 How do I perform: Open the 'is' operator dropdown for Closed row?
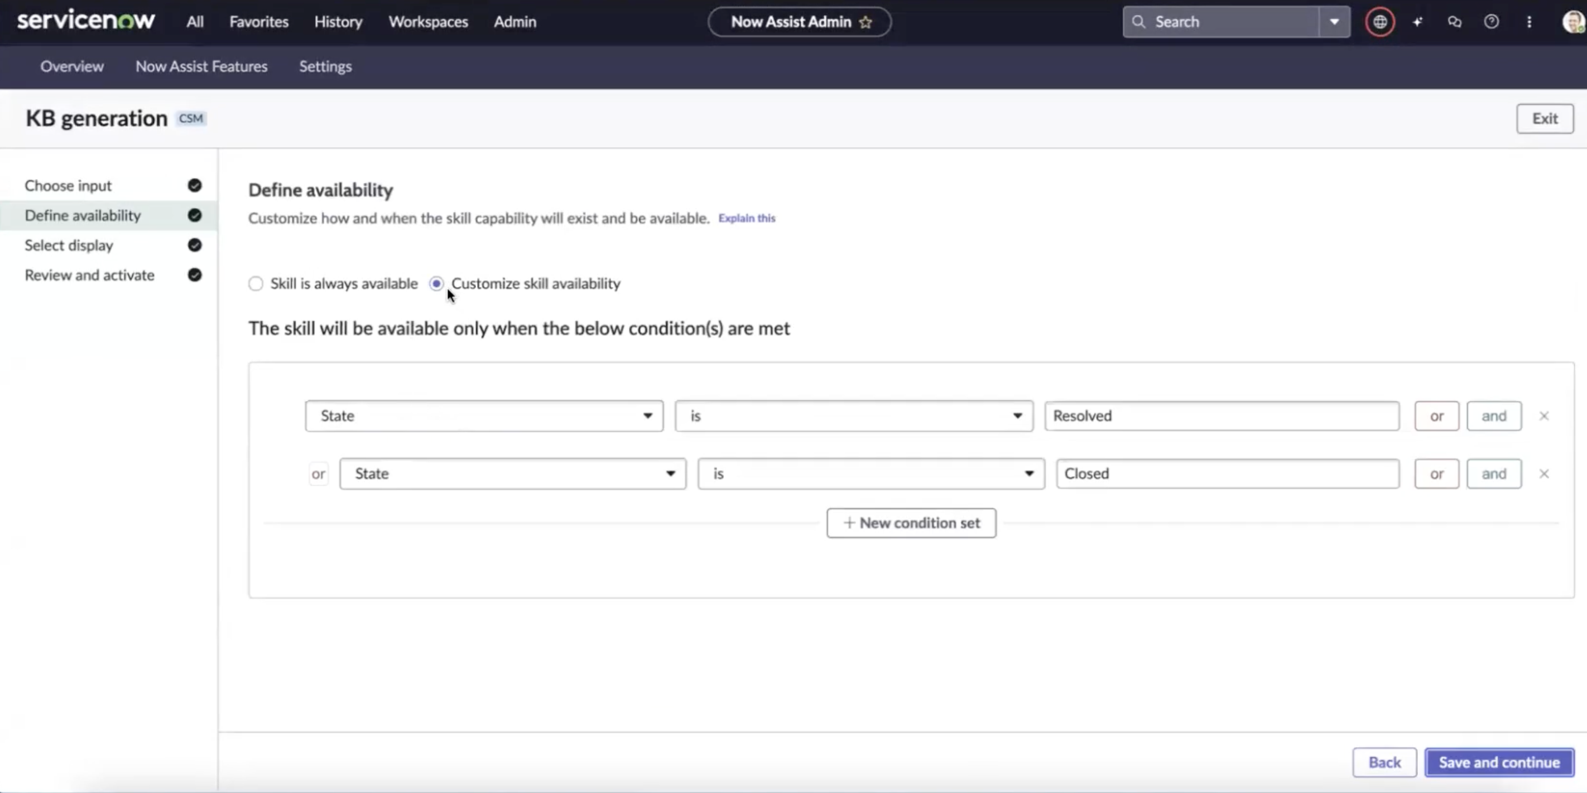pos(871,474)
